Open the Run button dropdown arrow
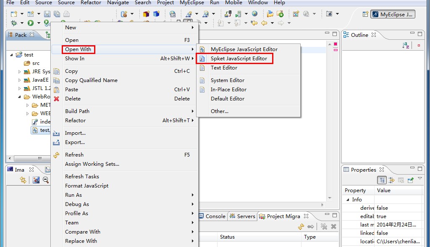The height and width of the screenshot is (247, 430). click(39, 23)
